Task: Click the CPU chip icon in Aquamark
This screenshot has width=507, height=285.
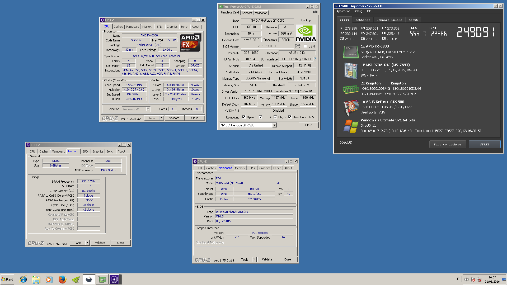Action: click(351, 52)
